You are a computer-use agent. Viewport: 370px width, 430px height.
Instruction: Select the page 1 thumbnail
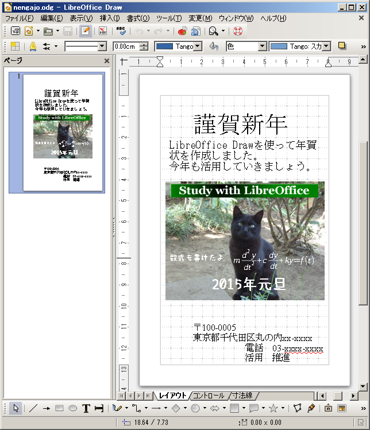[x=63, y=132]
